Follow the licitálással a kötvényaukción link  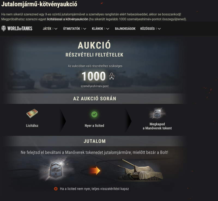pos(67,19)
